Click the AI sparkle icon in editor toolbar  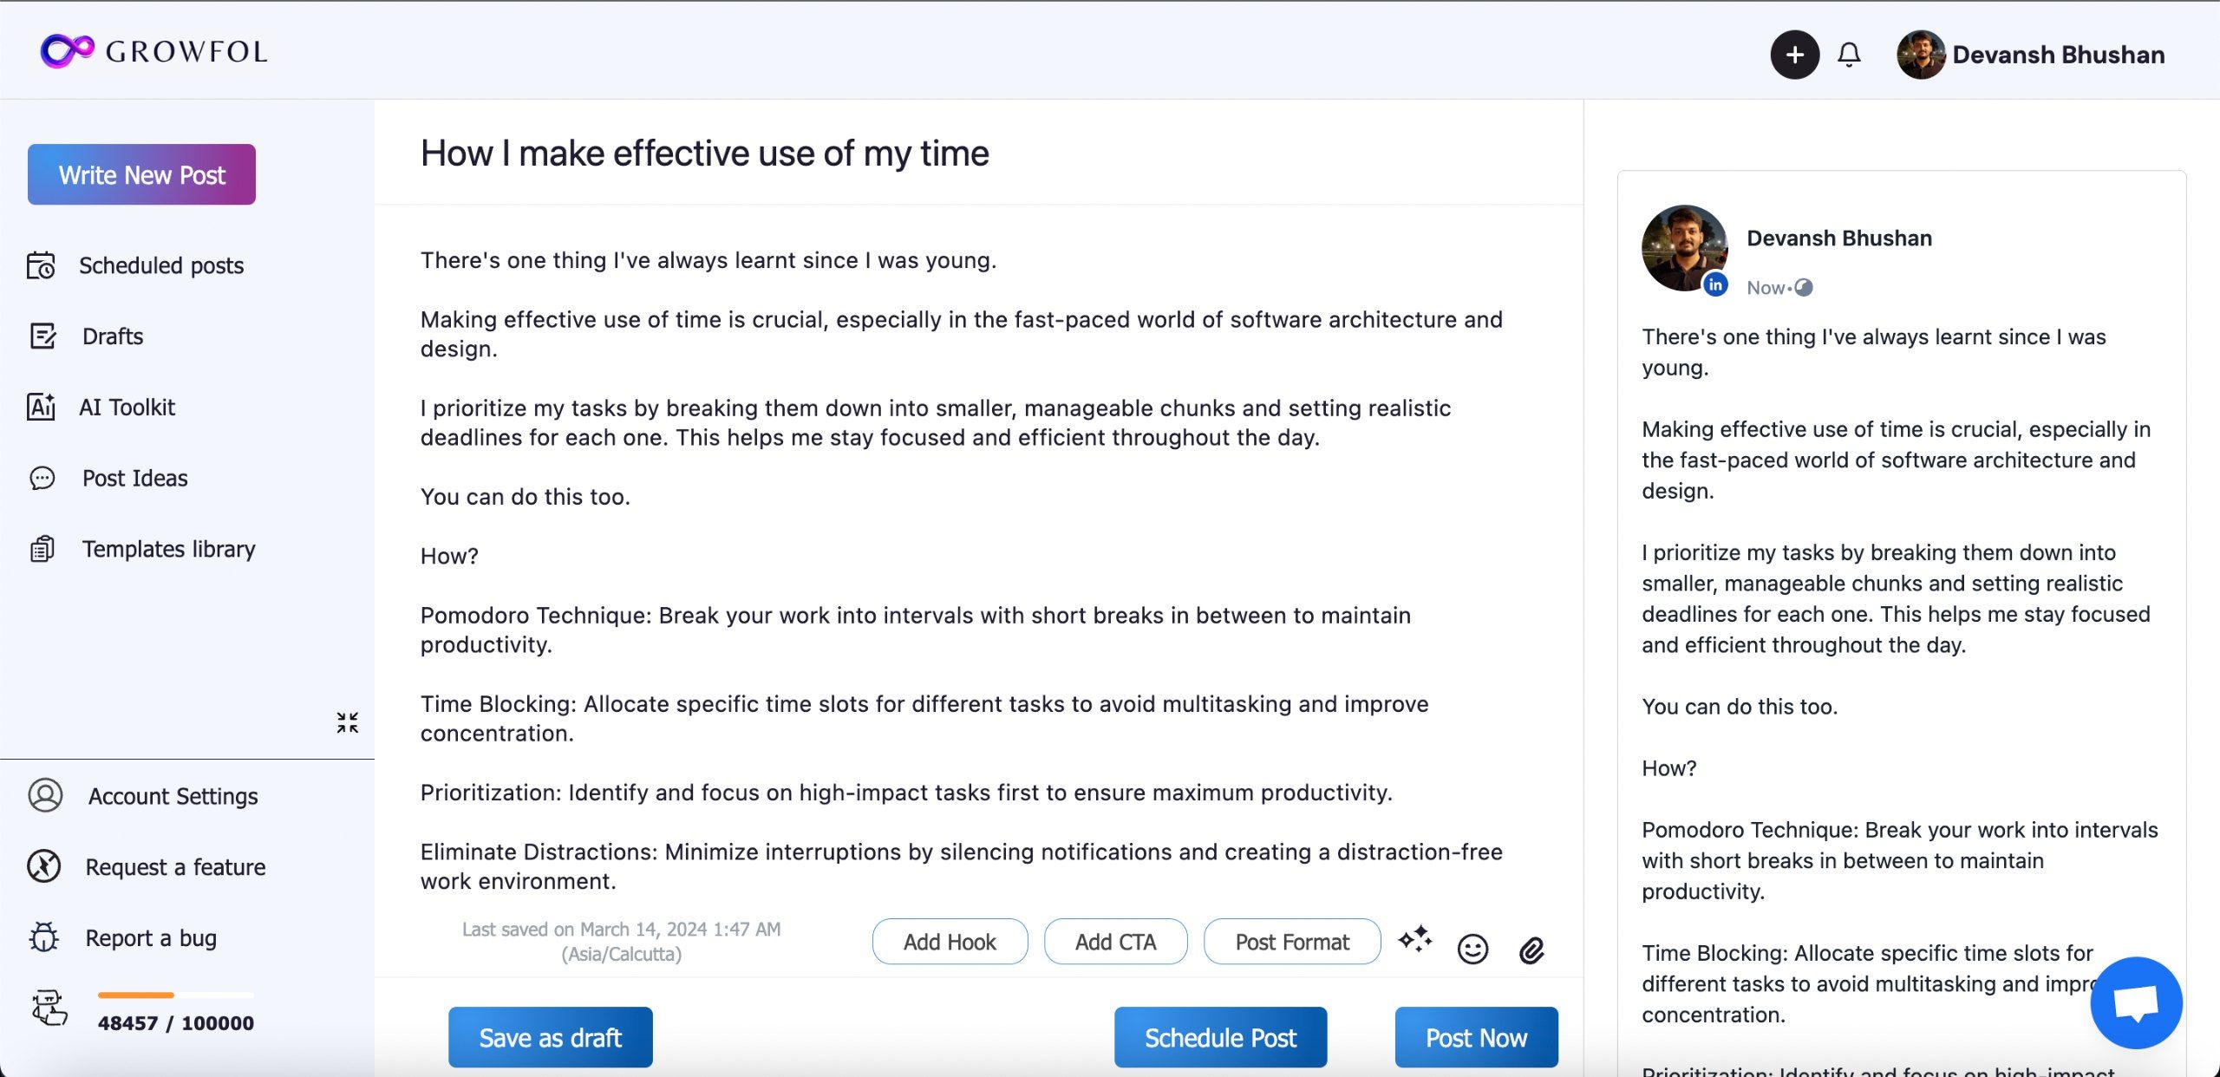1414,940
